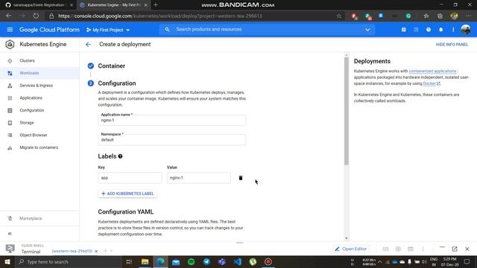
Task: Expand the completed Container step
Action: [111, 66]
